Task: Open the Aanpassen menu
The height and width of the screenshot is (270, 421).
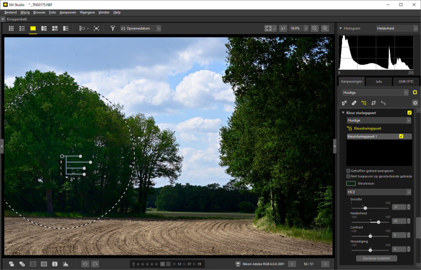Action: tap(68, 12)
